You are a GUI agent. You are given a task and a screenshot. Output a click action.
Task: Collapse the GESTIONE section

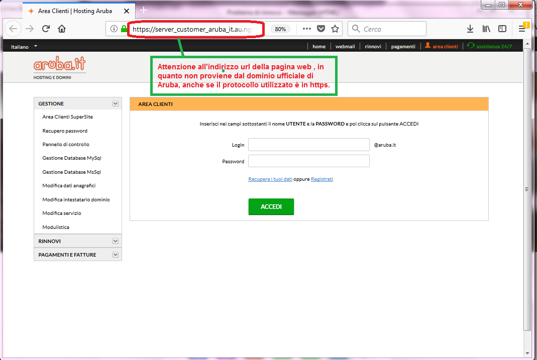click(x=116, y=104)
